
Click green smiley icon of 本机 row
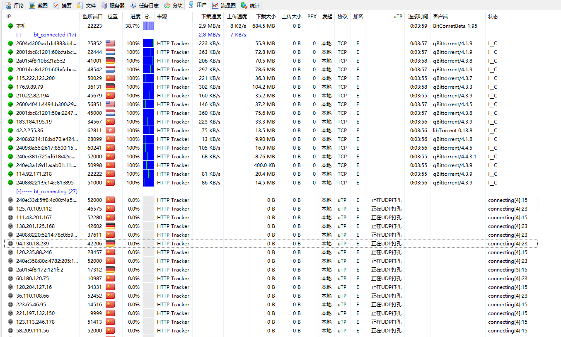pos(10,26)
